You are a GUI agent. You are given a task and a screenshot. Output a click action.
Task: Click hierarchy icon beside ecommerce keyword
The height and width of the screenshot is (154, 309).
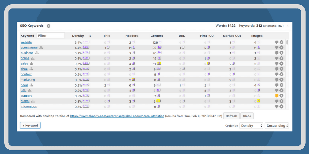click(41, 48)
